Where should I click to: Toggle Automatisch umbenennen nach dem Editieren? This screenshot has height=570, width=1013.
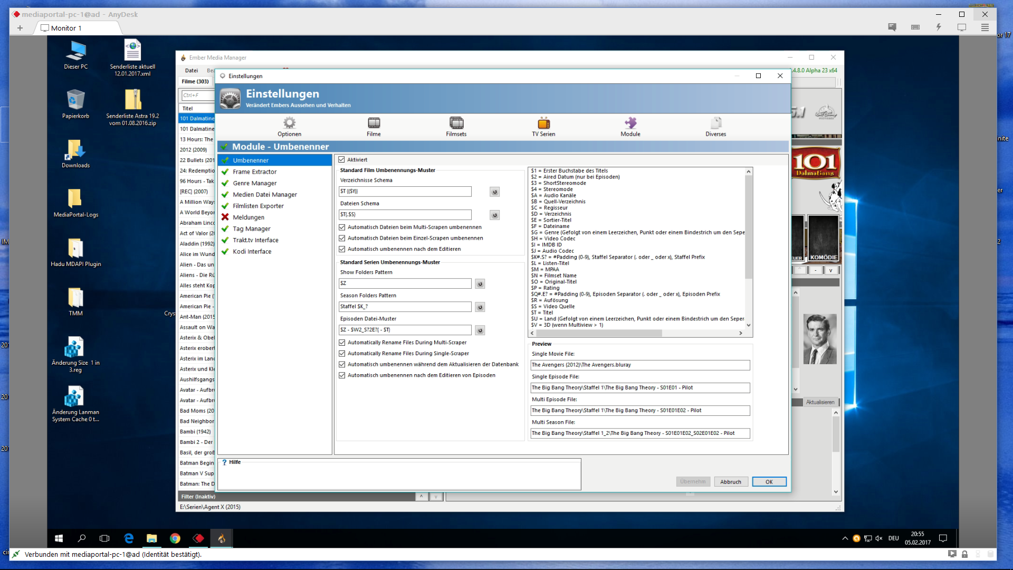tap(342, 249)
